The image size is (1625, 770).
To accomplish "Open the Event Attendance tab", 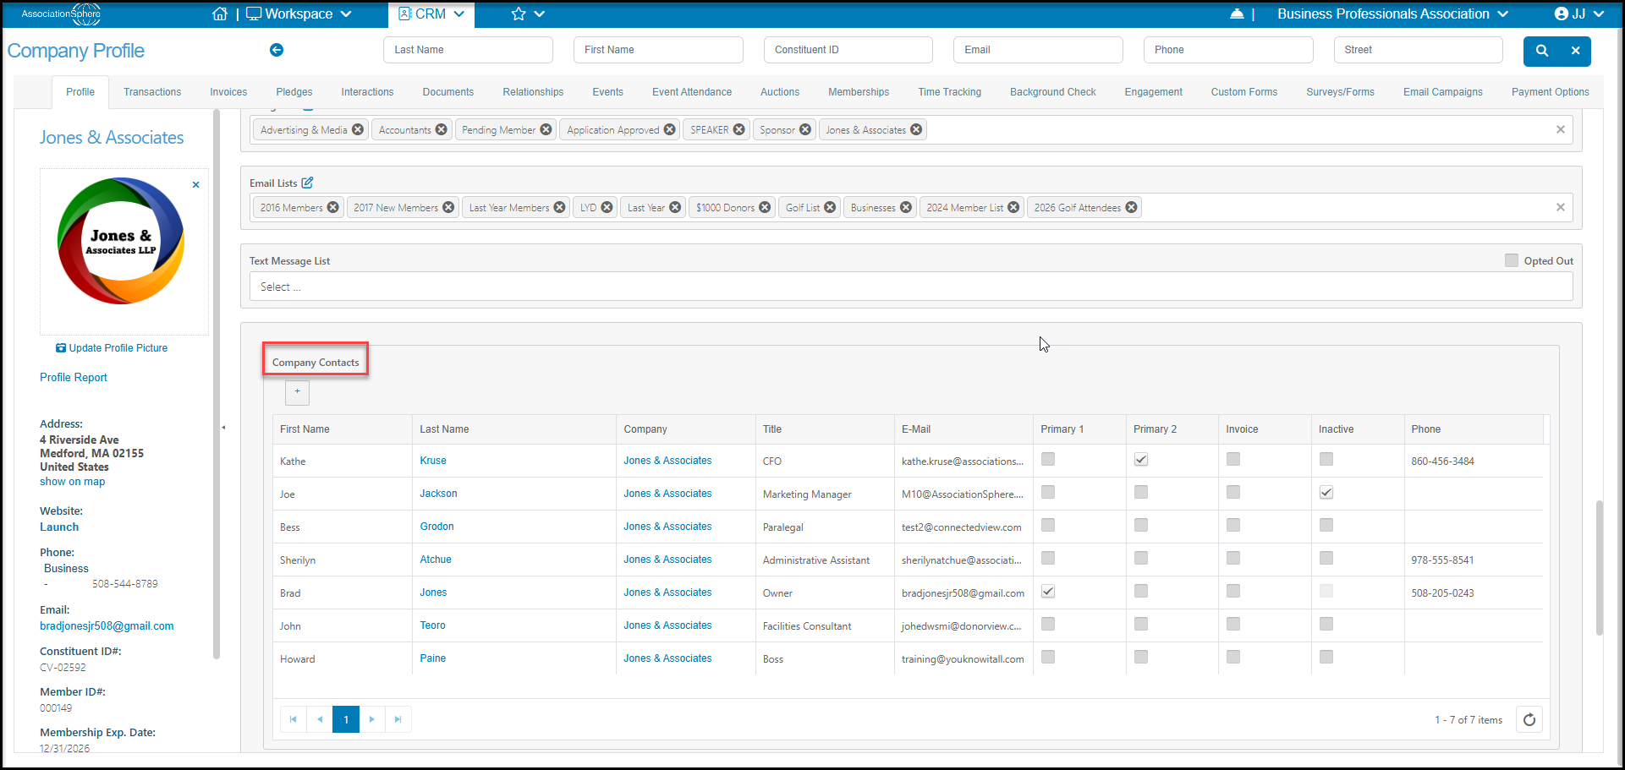I will [691, 92].
